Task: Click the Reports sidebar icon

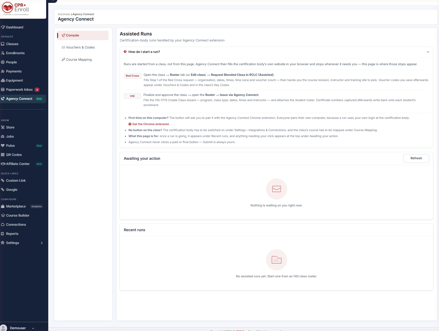Action: 3,234
